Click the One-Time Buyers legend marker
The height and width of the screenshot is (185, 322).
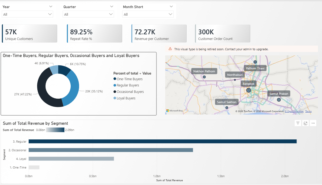(x=115, y=79)
